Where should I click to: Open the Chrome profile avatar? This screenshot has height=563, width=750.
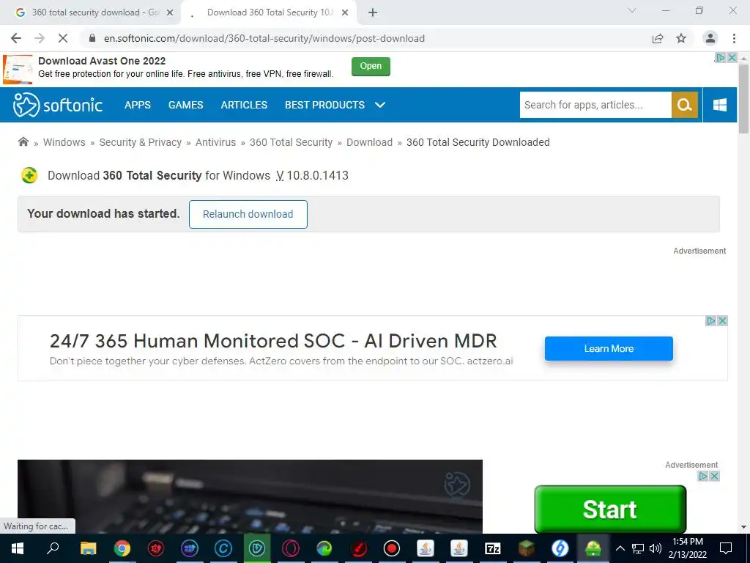(x=710, y=38)
